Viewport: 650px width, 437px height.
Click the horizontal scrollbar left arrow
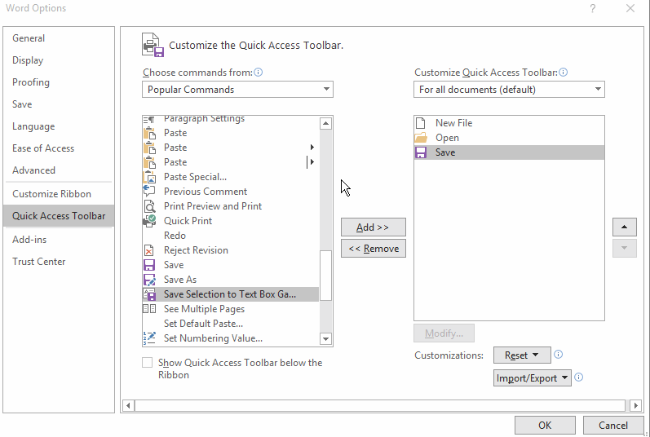coord(128,405)
